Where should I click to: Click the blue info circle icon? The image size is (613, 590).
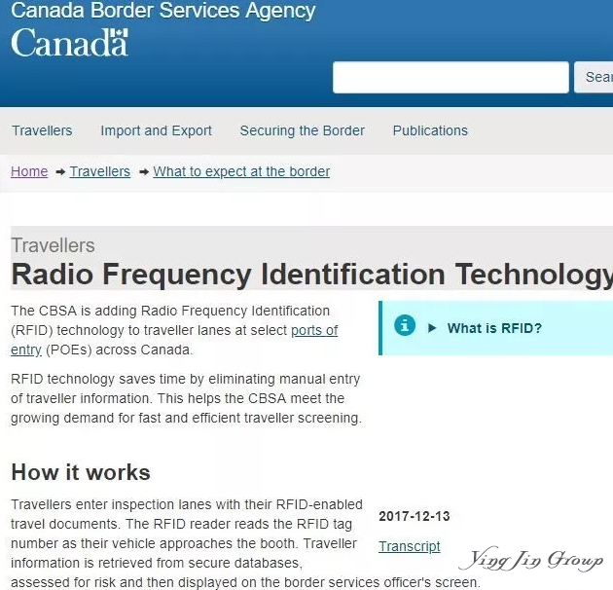click(405, 325)
